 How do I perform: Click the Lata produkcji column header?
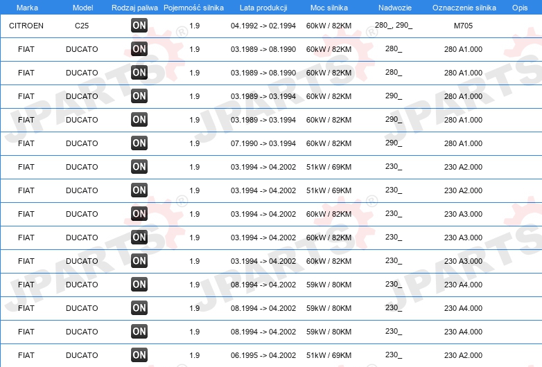tap(263, 8)
